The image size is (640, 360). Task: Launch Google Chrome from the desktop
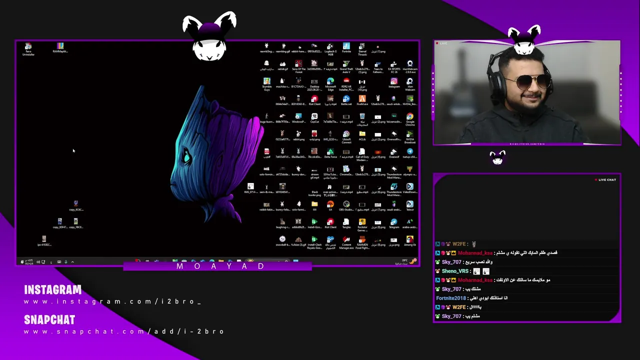(410, 119)
